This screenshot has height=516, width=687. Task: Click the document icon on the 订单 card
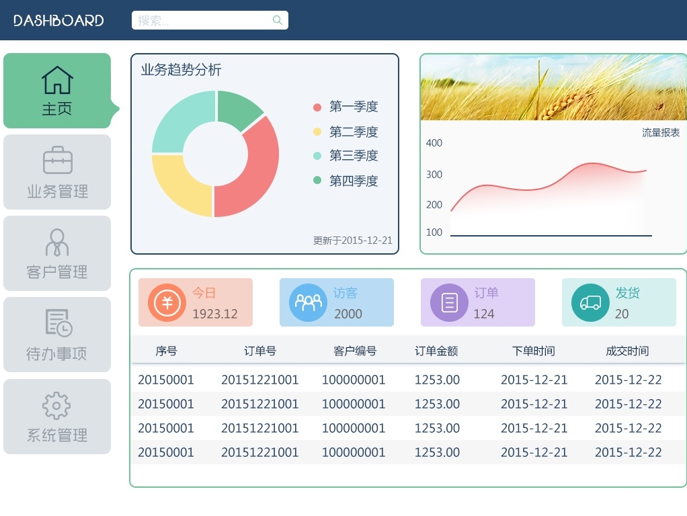(x=448, y=302)
